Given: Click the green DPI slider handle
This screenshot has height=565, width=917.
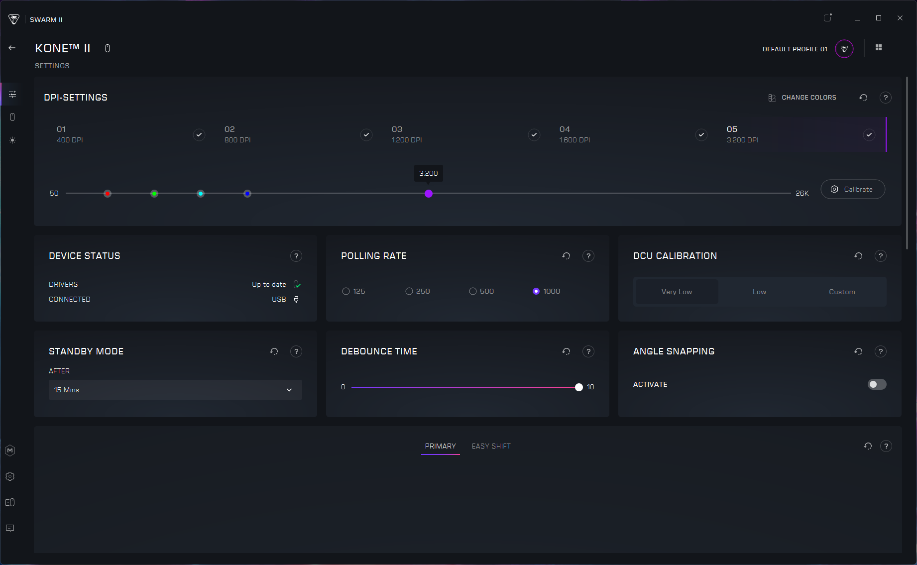Looking at the screenshot, I should coord(154,194).
